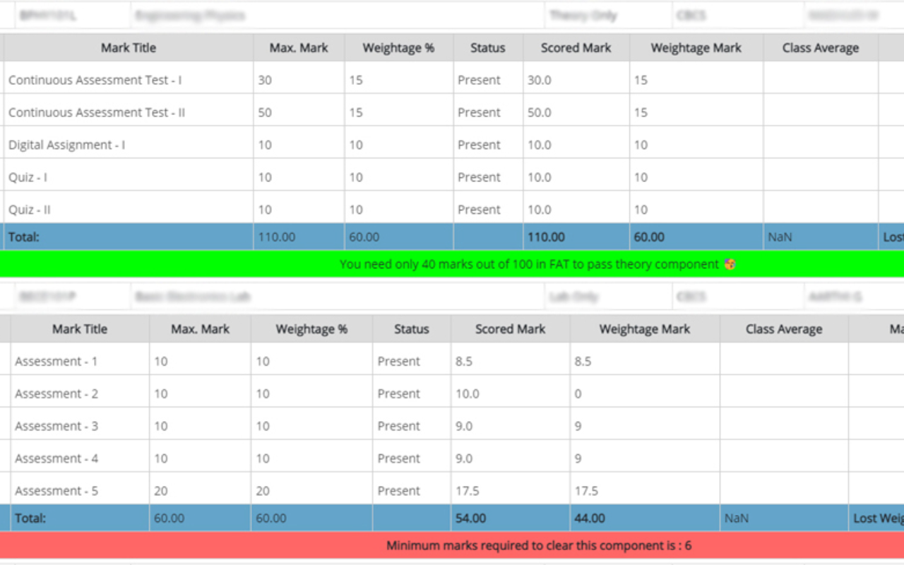Image resolution: width=904 pixels, height=565 pixels.
Task: Click 'NaN' class average in the theory total row
Action: tap(780, 237)
